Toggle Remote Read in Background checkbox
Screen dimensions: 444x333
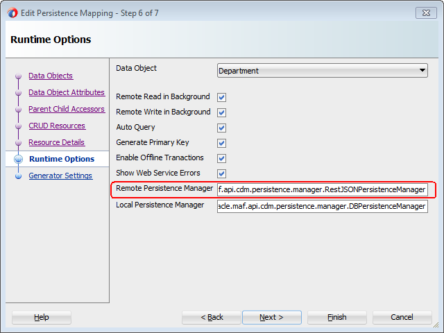(221, 97)
